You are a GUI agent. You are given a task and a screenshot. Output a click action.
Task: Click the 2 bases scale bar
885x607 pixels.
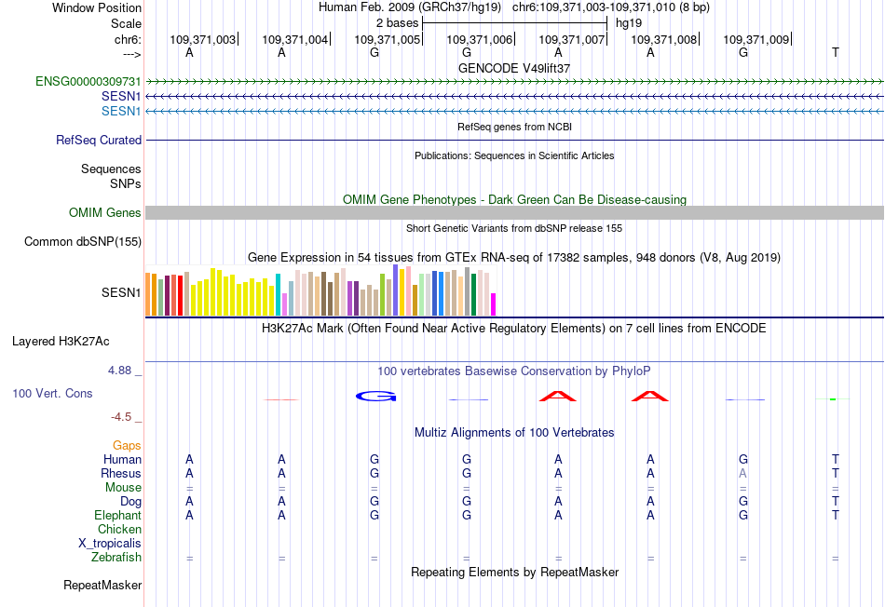click(x=515, y=23)
